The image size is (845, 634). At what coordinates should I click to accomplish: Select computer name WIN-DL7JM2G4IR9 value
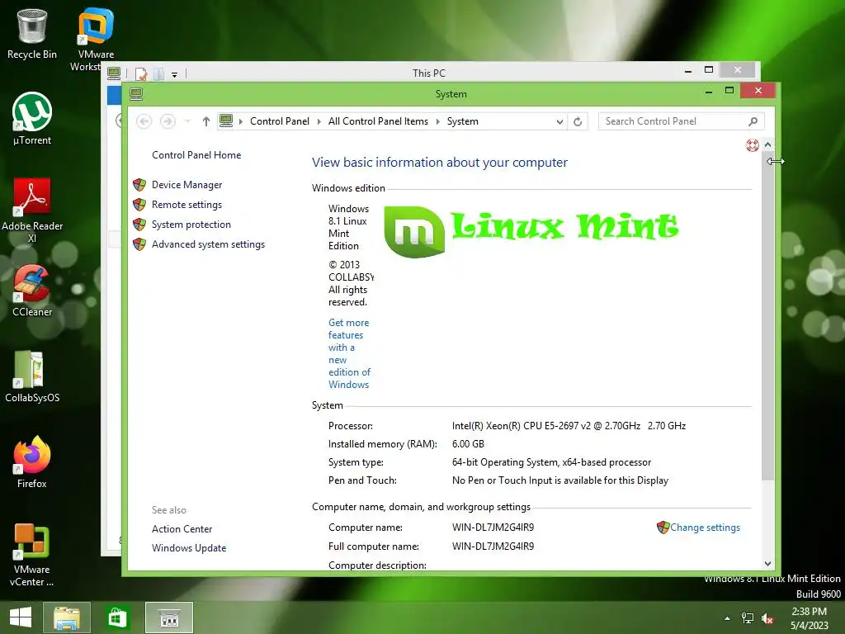point(493,528)
